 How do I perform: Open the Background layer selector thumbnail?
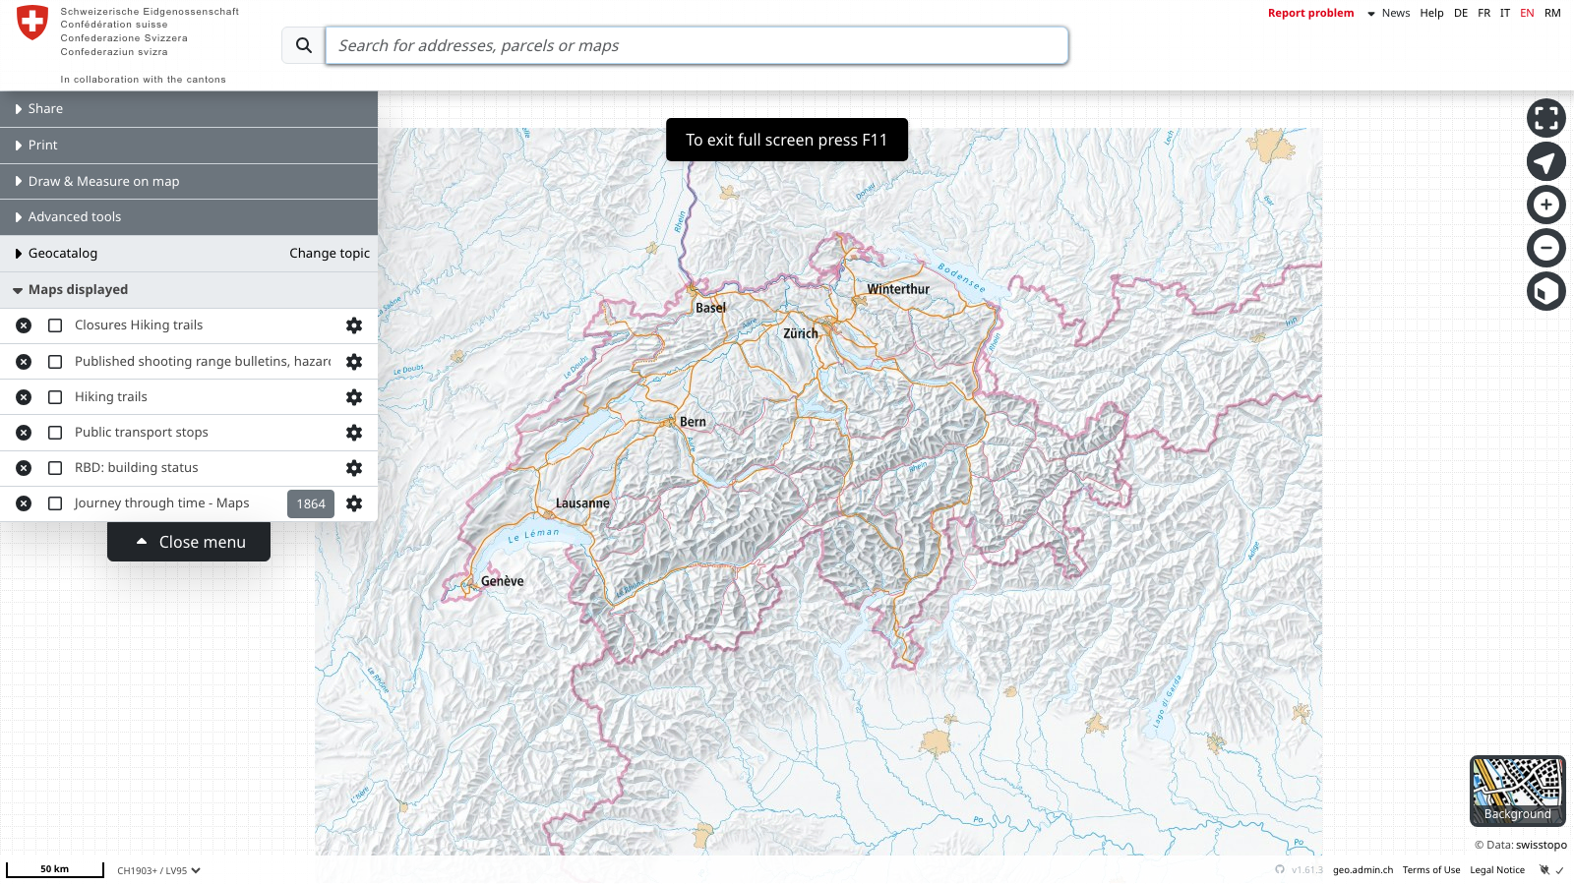click(1517, 791)
